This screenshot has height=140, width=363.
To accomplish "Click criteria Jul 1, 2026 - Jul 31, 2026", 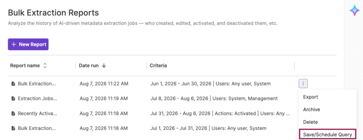I will [208, 128].
